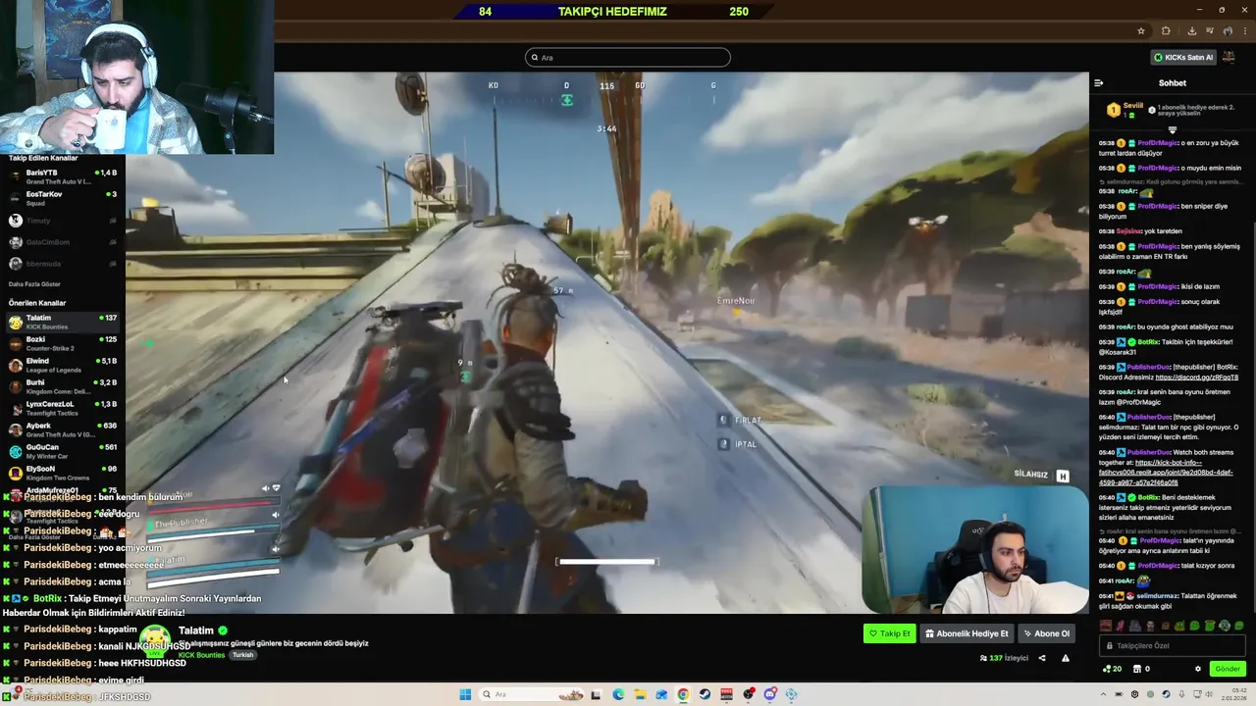
Task: Open the Chrome profile avatar
Action: click(x=1228, y=31)
